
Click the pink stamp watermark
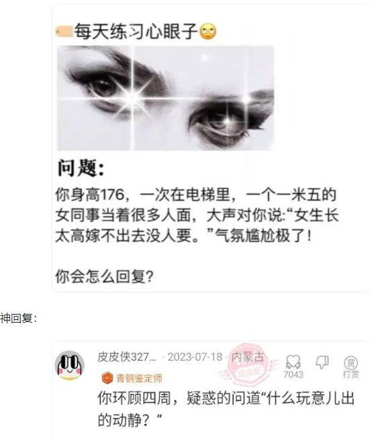[248, 364]
